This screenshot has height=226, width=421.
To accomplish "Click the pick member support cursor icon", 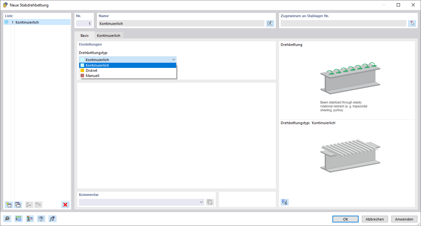I will 412,23.
